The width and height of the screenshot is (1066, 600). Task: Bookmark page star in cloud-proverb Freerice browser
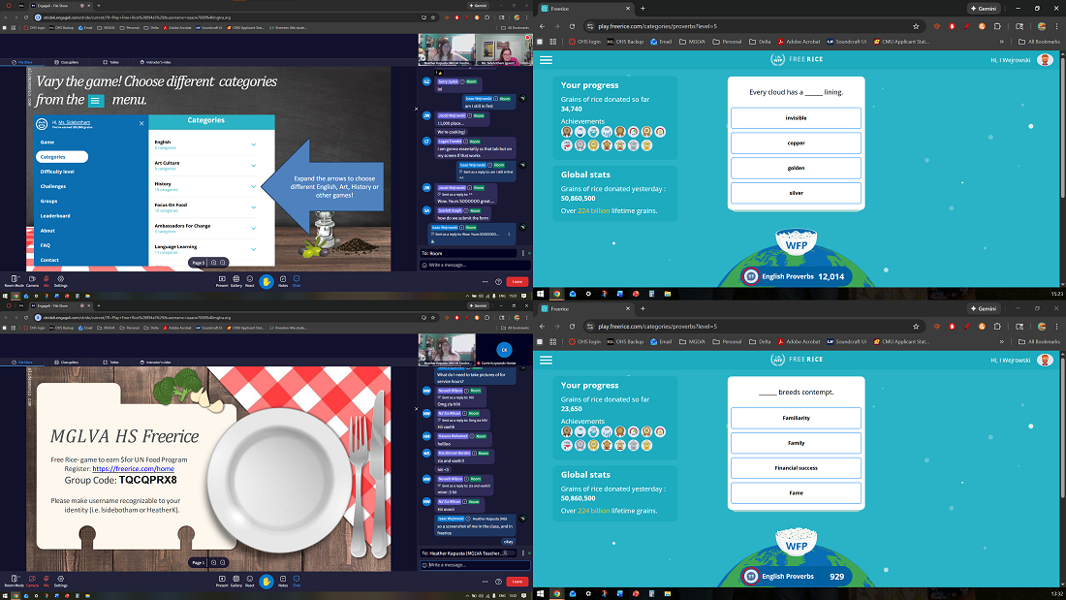point(916,26)
